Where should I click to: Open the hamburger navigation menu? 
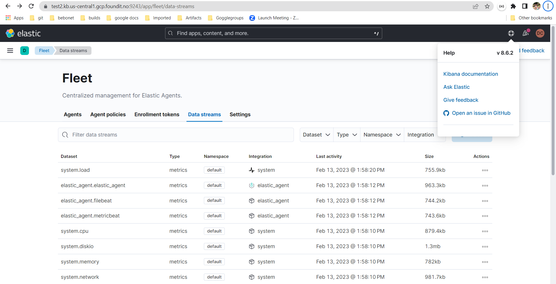click(10, 50)
